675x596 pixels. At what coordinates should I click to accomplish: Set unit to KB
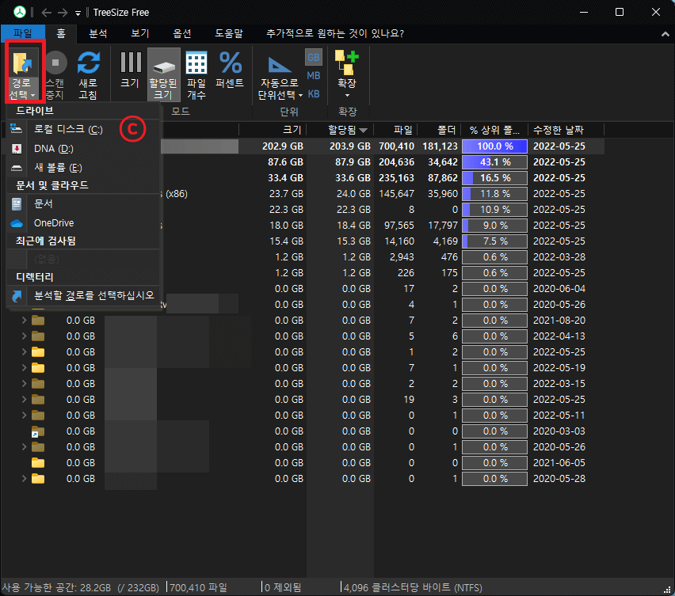coord(314,93)
